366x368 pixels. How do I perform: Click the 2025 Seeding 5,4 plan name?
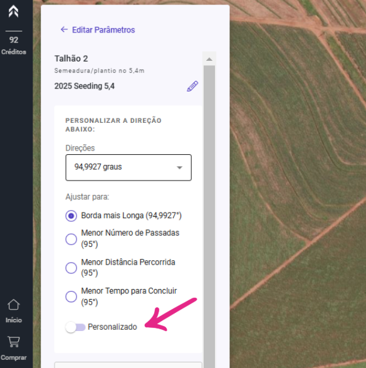click(x=85, y=86)
